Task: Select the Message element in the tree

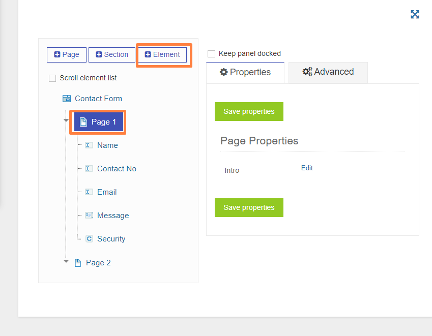Action: coord(113,216)
